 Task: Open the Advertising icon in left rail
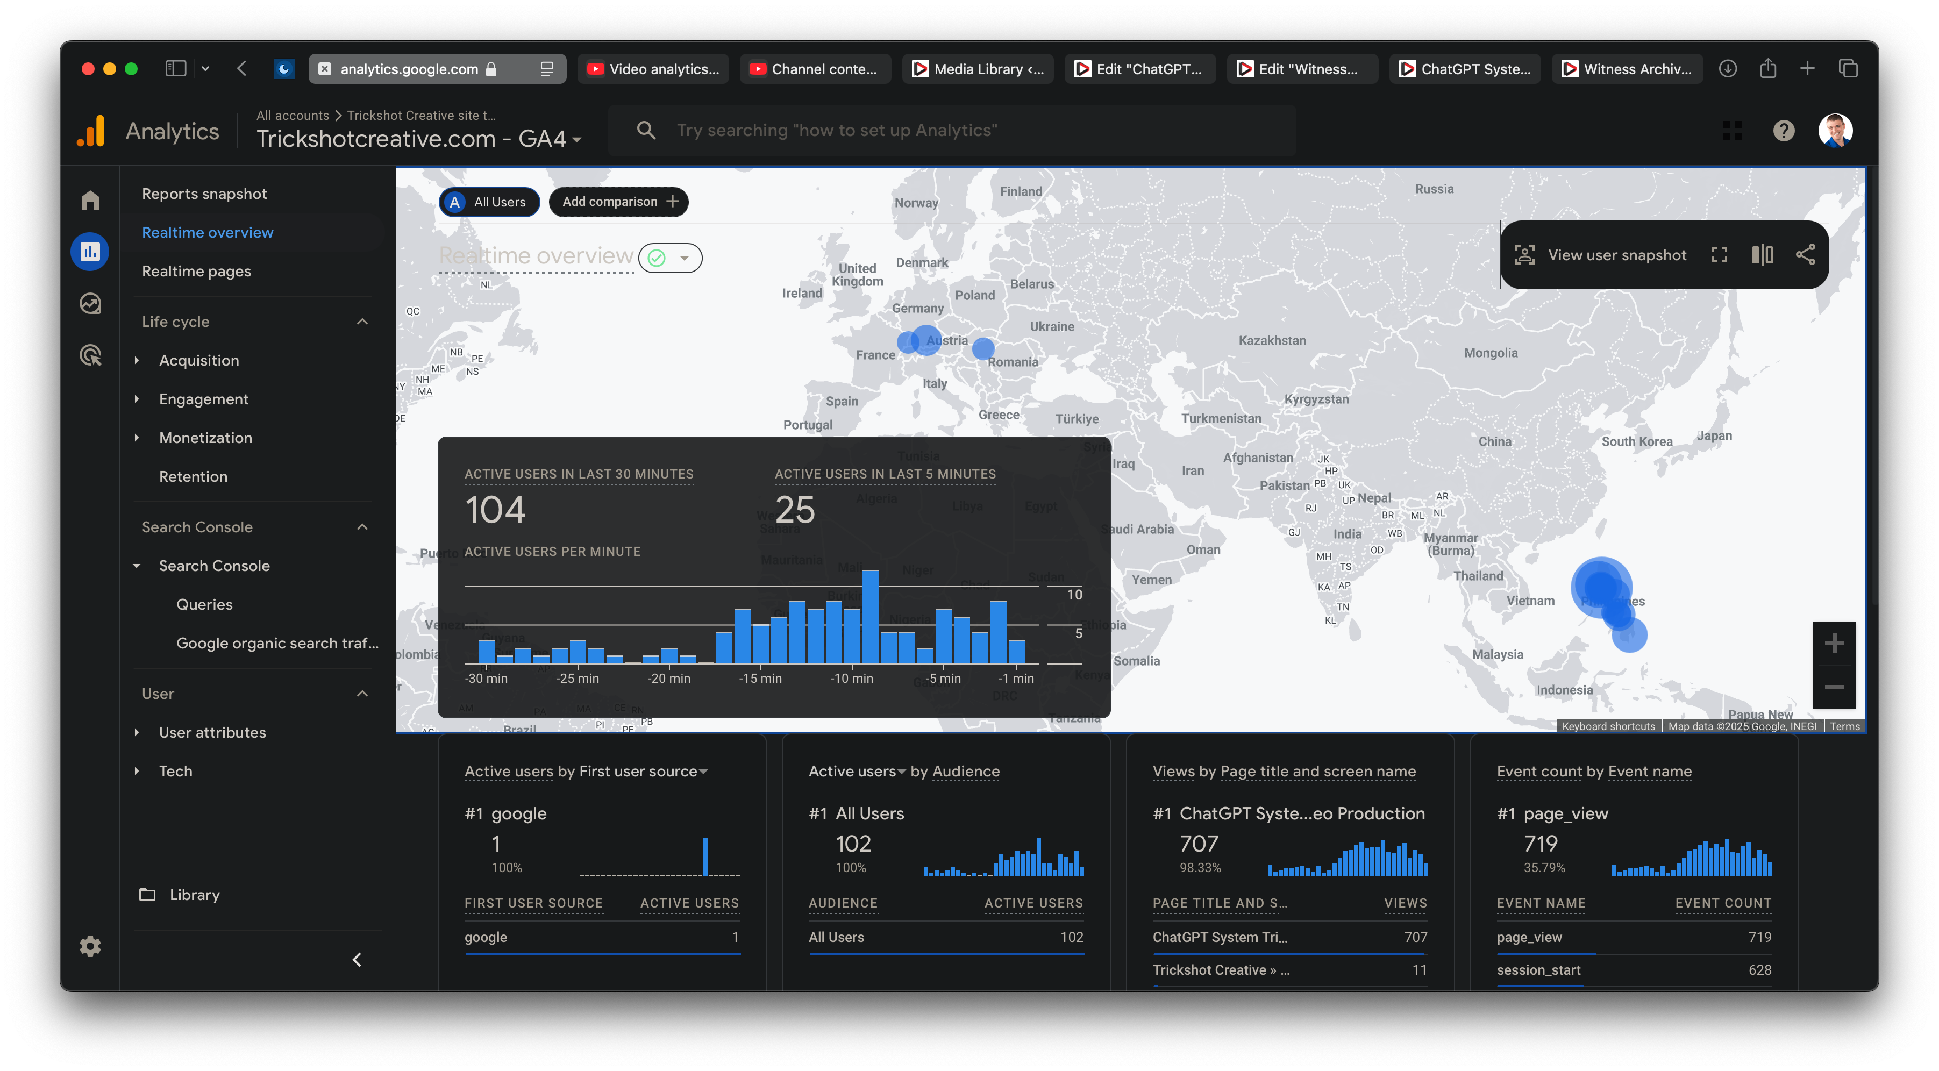(x=90, y=354)
